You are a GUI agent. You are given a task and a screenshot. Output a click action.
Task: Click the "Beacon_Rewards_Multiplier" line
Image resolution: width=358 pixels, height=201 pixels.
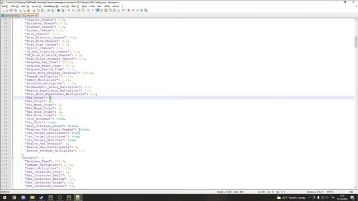(x=55, y=151)
